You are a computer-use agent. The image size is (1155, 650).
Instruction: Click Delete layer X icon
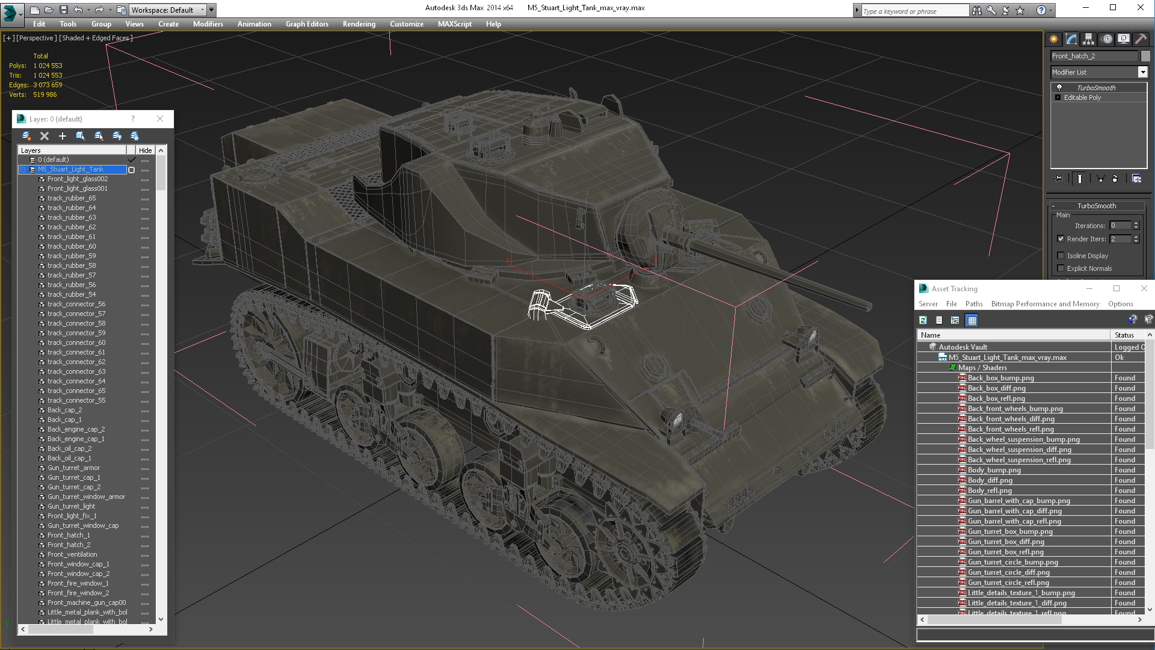(x=45, y=136)
